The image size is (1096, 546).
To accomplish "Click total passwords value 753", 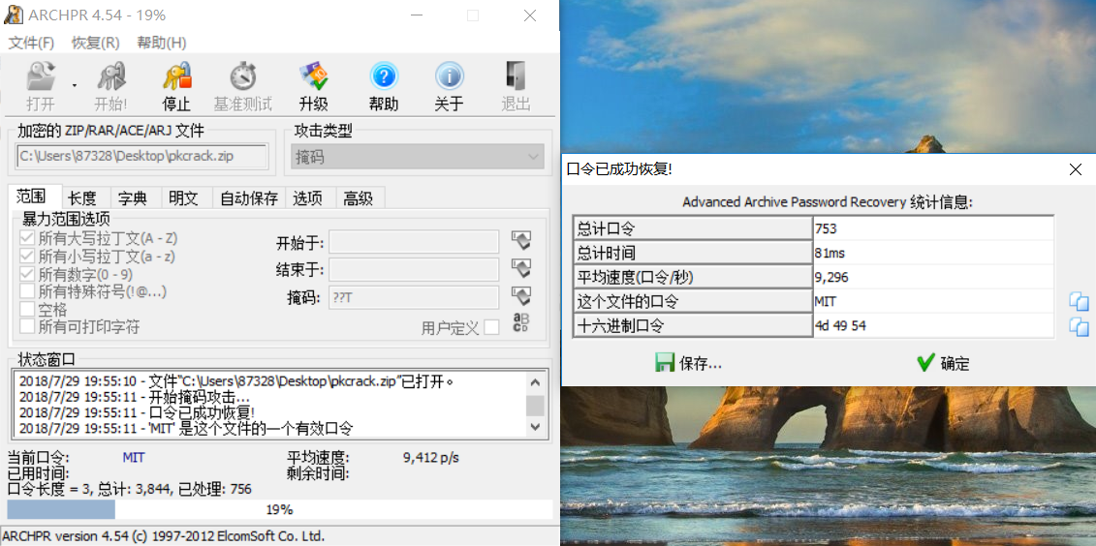I will (x=826, y=228).
